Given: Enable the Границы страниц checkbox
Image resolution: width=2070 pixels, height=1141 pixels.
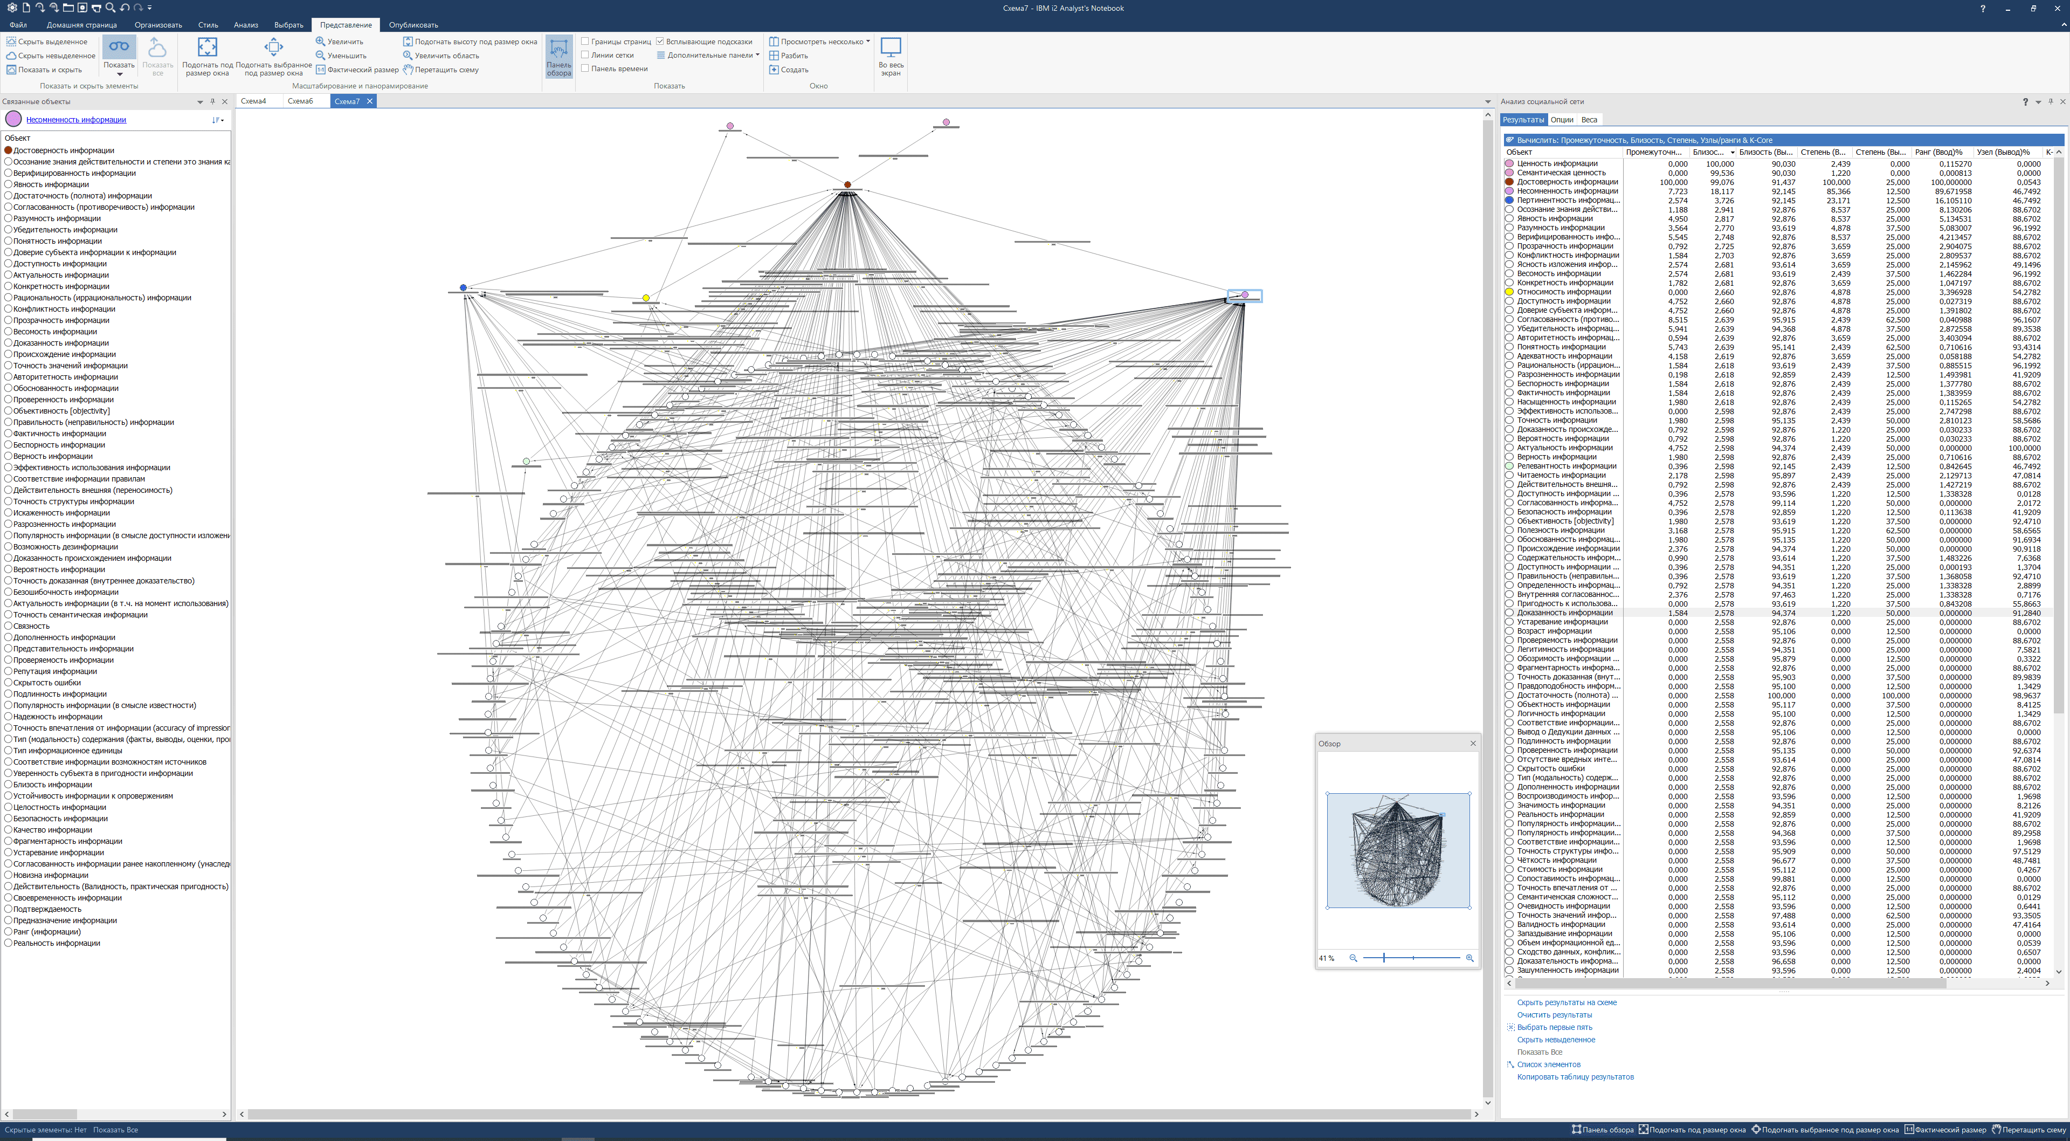Looking at the screenshot, I should click(x=585, y=41).
